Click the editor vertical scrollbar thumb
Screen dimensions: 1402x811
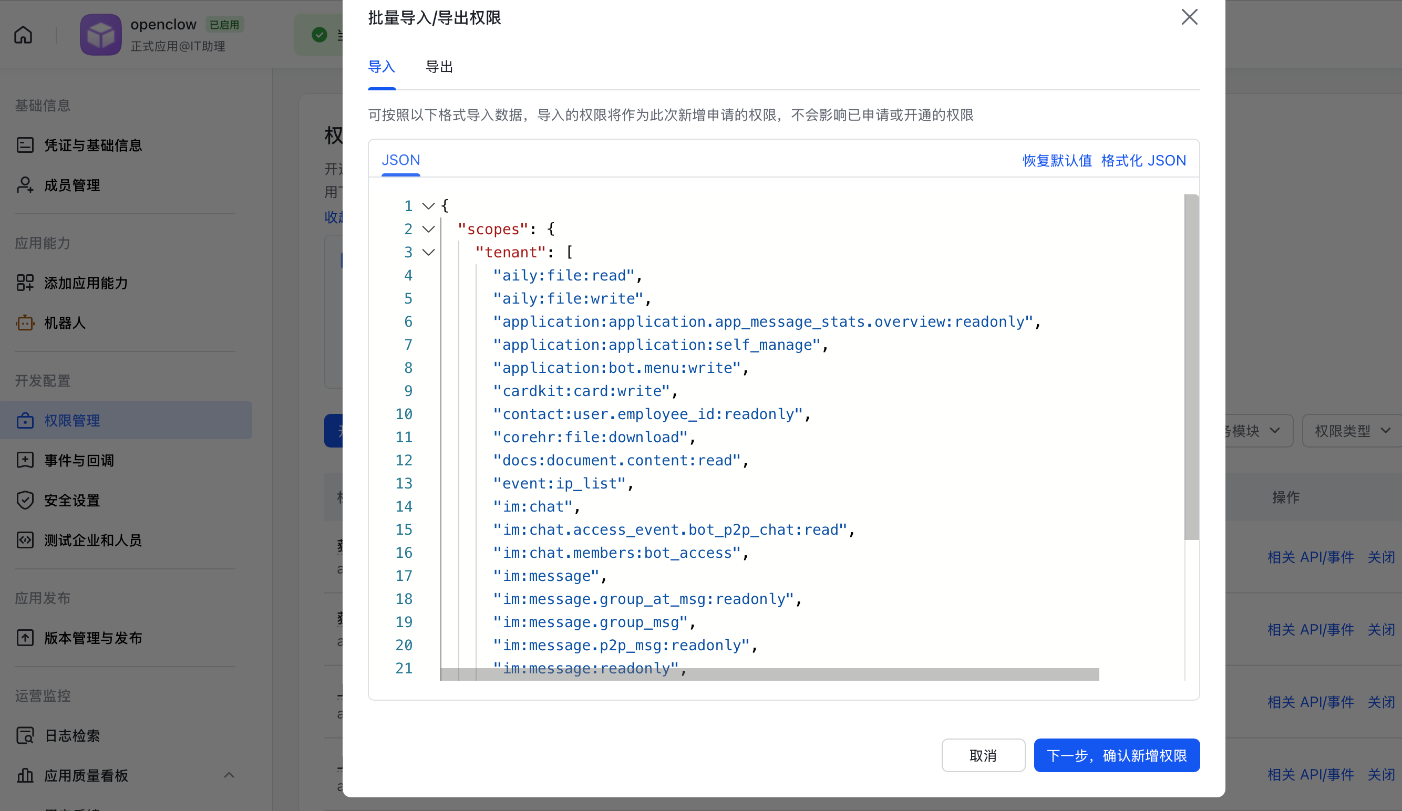click(1191, 367)
